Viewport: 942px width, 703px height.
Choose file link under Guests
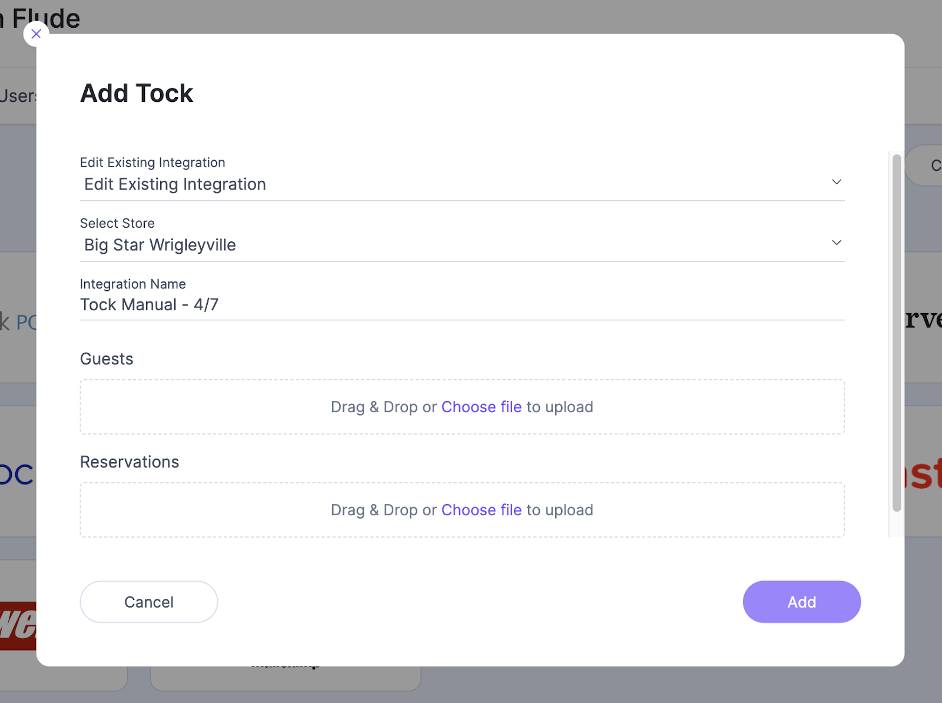(481, 407)
